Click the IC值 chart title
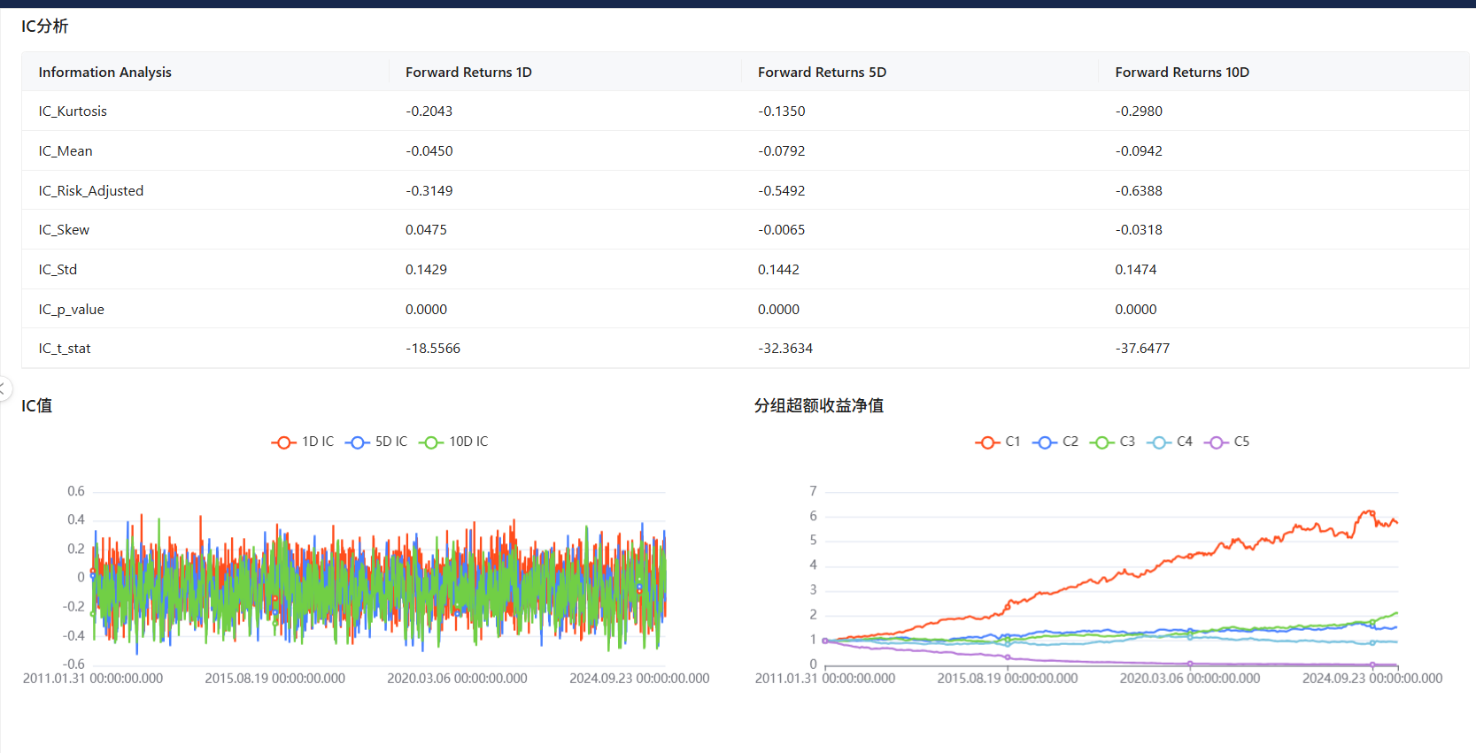Image resolution: width=1476 pixels, height=753 pixels. [x=36, y=406]
